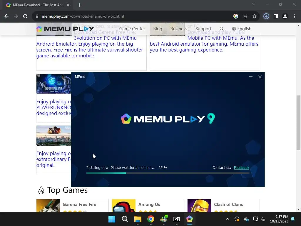Reload the MEmu download page
Viewport: 301px width, 226px height.
click(25, 16)
